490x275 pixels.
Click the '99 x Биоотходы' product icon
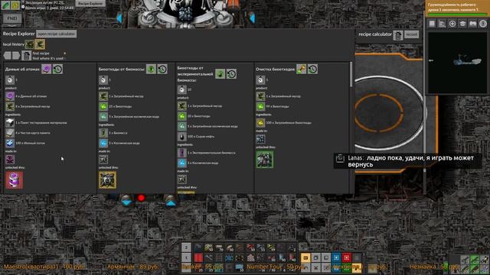point(260,106)
